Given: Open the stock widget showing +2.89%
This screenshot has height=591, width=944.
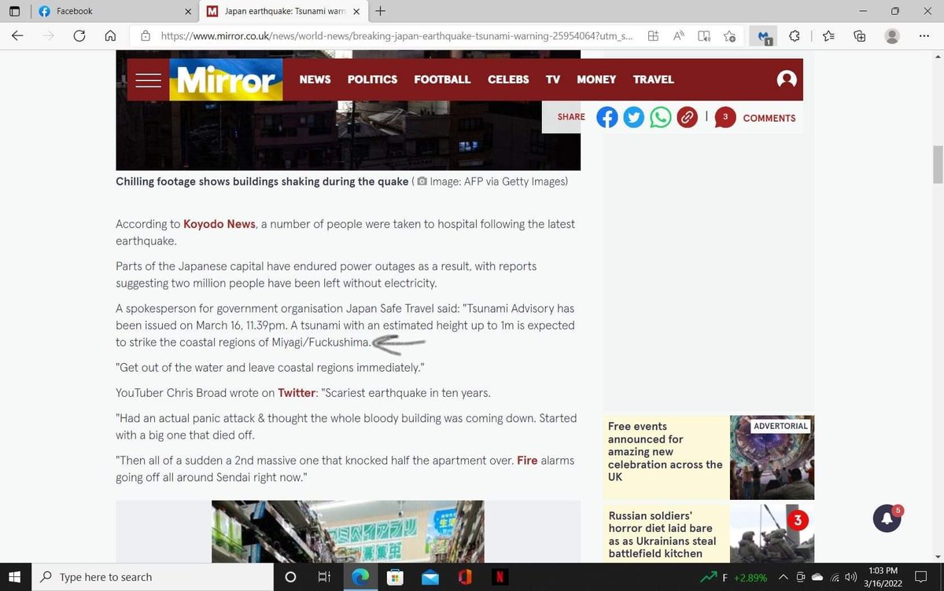Looking at the screenshot, I should 733,578.
